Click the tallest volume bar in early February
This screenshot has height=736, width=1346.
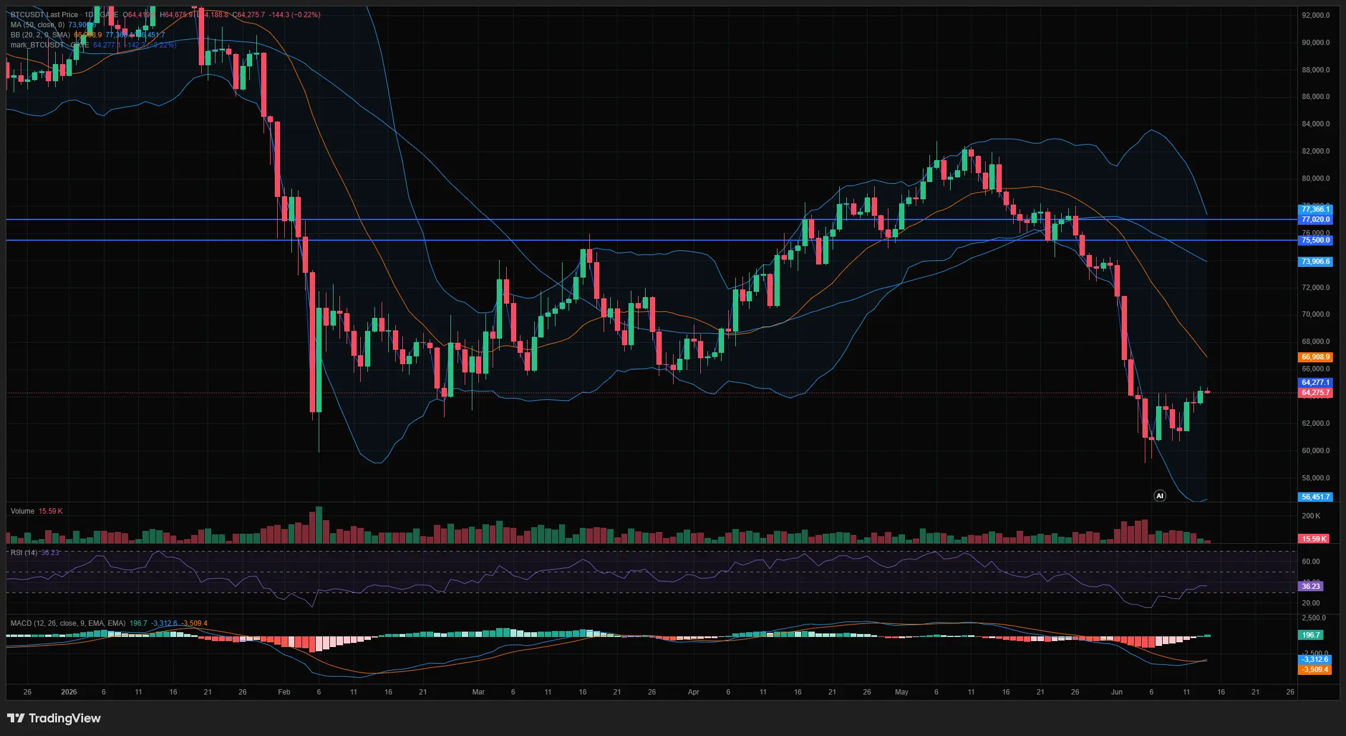319,525
